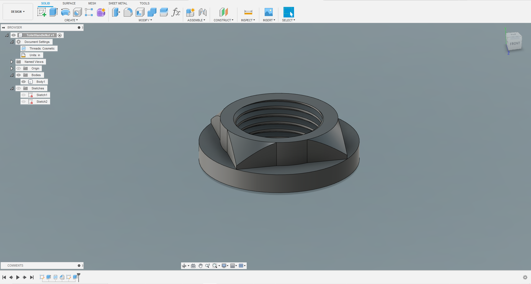Click the Fillet tool in Modify
Viewport: 531px width, 284px height.
point(128,12)
